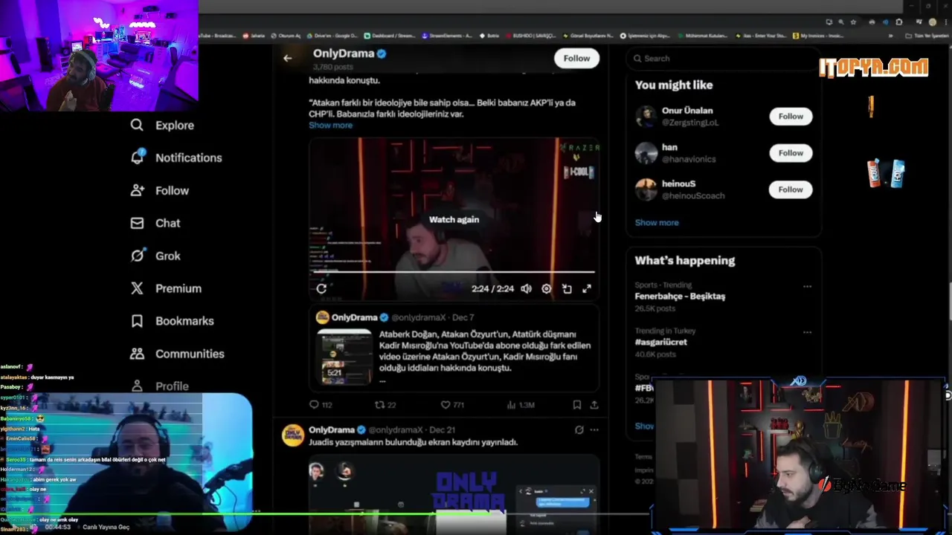
Task: View analytics showing 1.3M views
Action: pyautogui.click(x=521, y=405)
